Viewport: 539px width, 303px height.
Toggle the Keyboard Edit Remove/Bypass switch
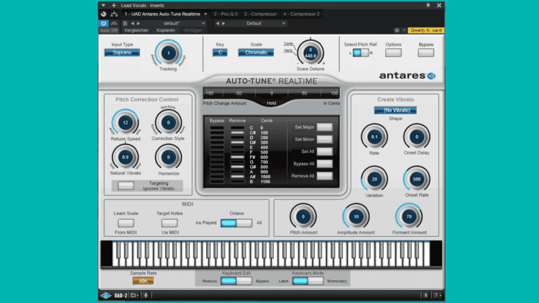pos(236,281)
